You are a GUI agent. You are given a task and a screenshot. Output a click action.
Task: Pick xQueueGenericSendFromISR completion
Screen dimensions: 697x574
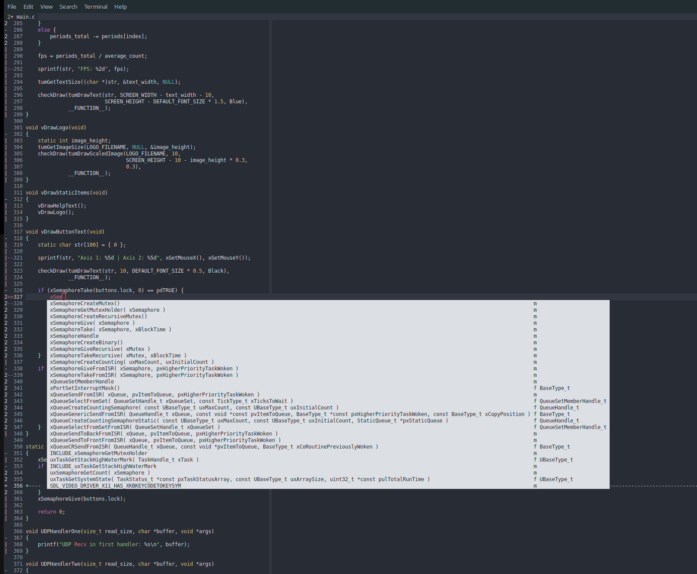(328, 414)
